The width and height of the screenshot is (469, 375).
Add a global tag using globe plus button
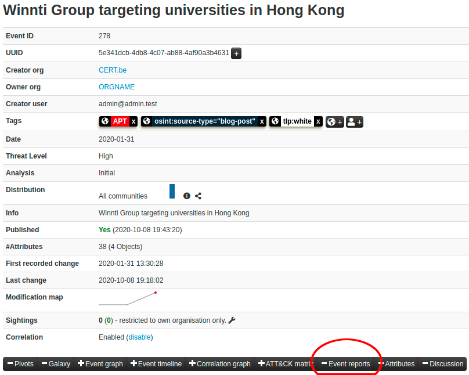(x=335, y=122)
